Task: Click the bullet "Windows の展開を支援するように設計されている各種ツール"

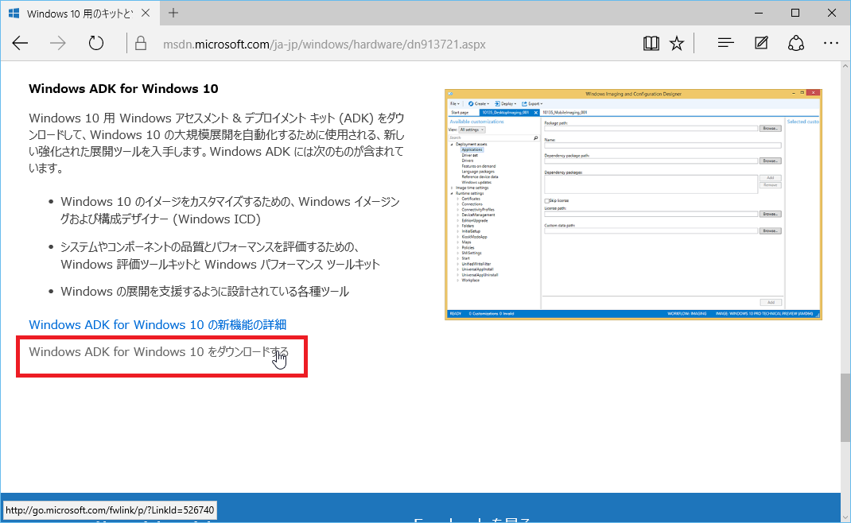Action: 204,292
